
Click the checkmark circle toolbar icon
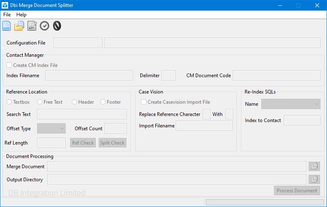tap(44, 26)
